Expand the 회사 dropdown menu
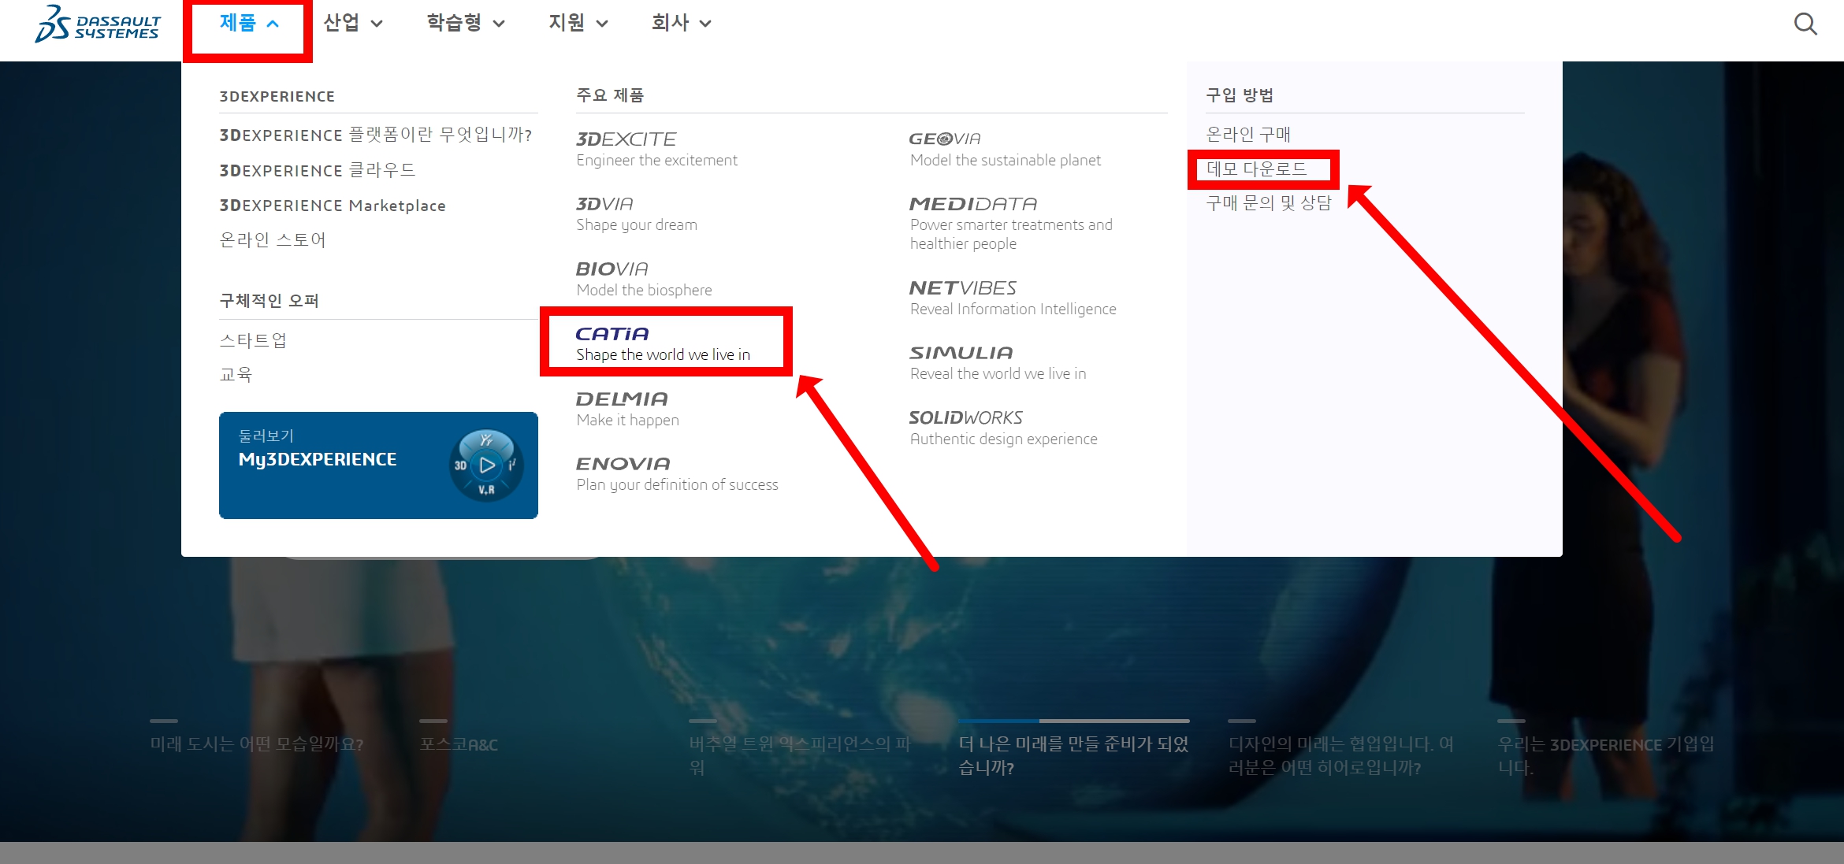The height and width of the screenshot is (864, 1844). point(682,23)
